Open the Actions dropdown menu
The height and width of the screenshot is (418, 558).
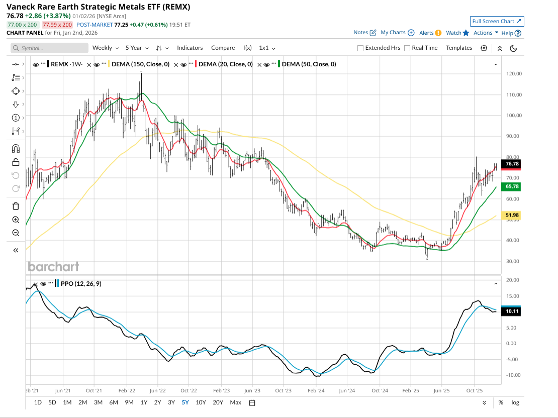[x=486, y=33]
